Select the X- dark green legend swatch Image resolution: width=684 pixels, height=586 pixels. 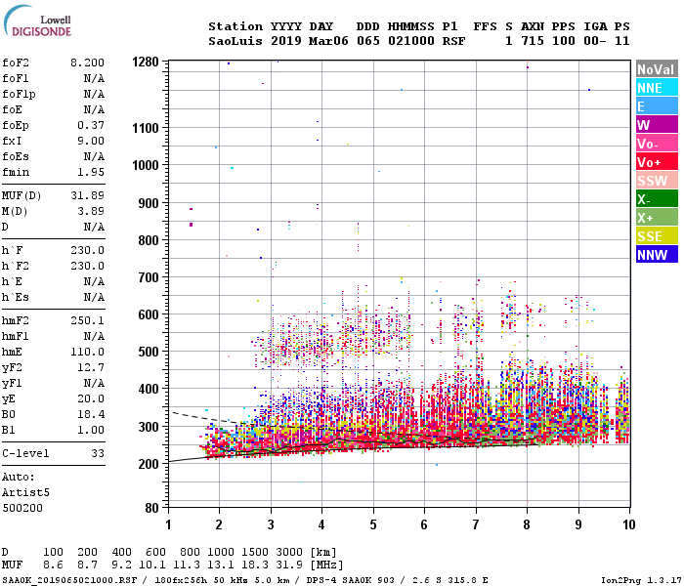point(657,199)
